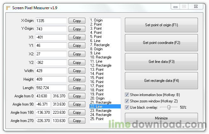Toggle Show information box checkbox
Image resolution: width=209 pixels, height=134 pixels.
[x=127, y=95]
